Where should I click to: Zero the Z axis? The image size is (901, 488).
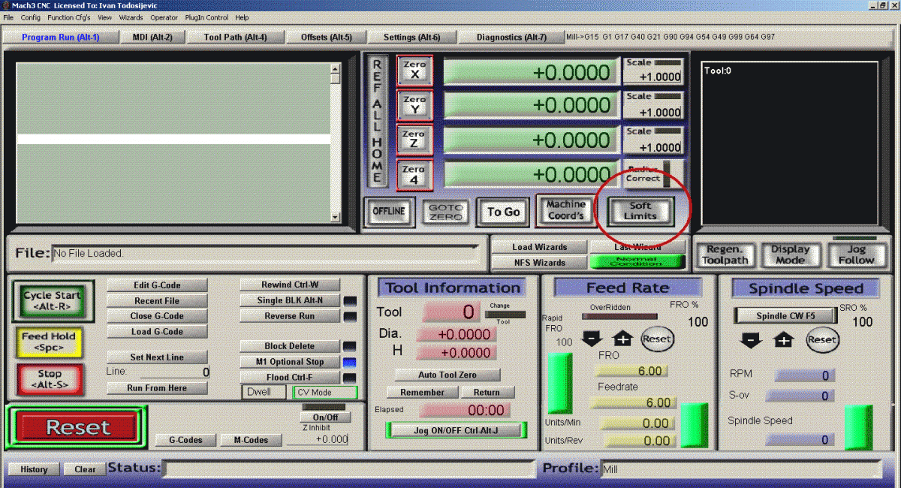point(414,139)
